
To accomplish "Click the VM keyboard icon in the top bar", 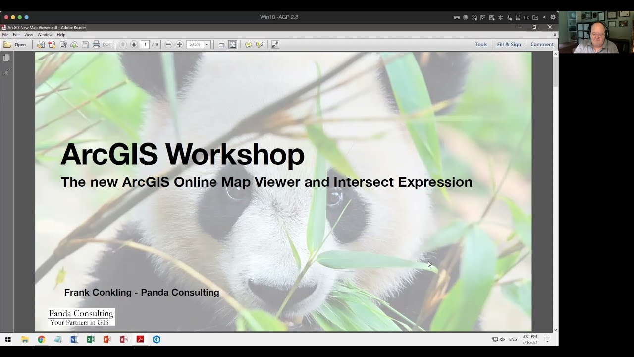I will click(457, 17).
